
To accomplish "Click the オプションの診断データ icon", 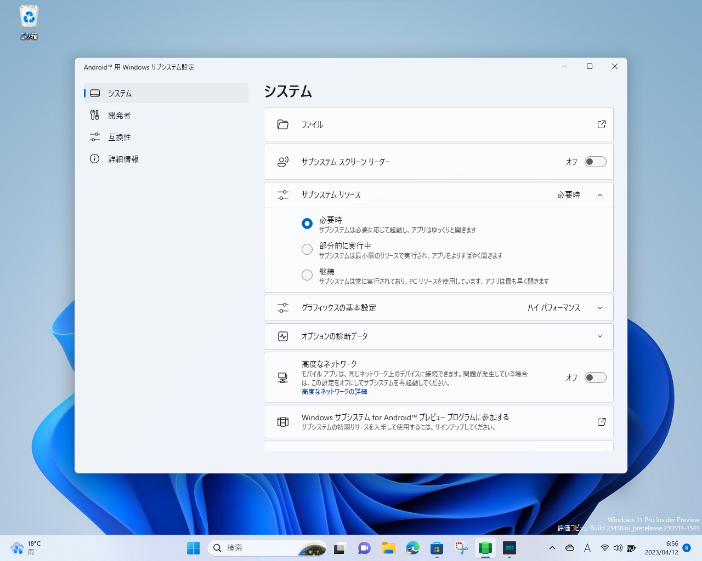I will pos(282,336).
